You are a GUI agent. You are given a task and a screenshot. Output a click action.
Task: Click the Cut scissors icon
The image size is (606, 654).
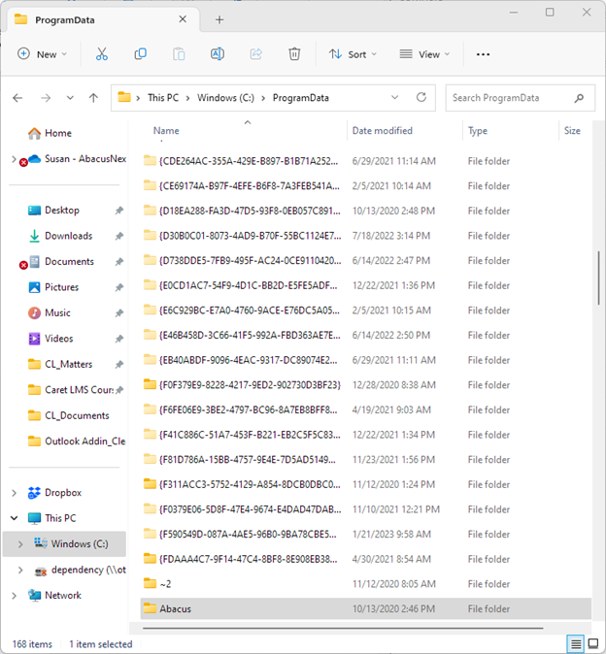[x=102, y=53]
